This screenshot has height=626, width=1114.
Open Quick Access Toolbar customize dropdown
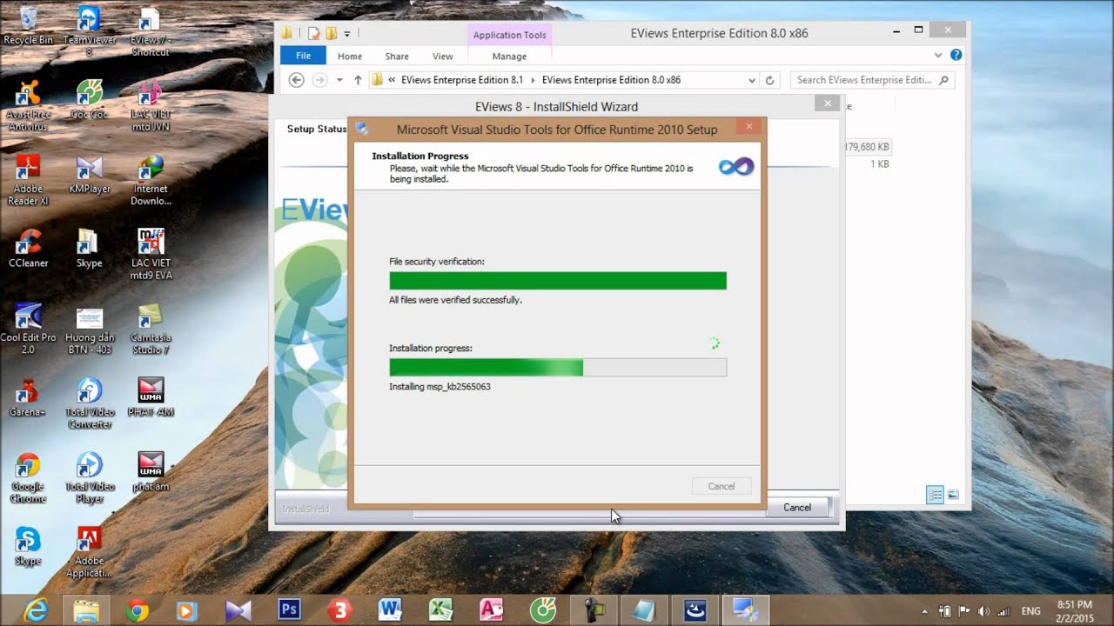tap(347, 34)
